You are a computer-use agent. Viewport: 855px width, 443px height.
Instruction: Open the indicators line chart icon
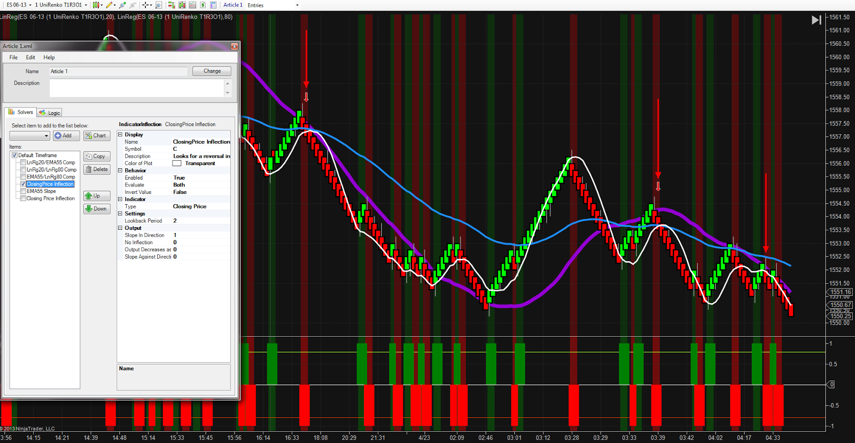point(192,5)
